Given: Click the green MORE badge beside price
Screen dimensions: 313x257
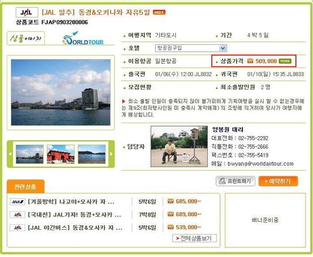Looking at the screenshot, I should [x=285, y=61].
